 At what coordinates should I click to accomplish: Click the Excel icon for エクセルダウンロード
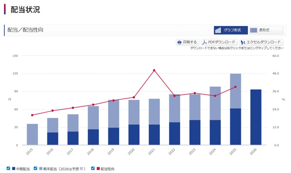click(x=243, y=42)
